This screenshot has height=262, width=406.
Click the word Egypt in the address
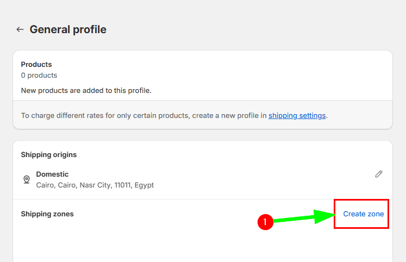pos(144,185)
